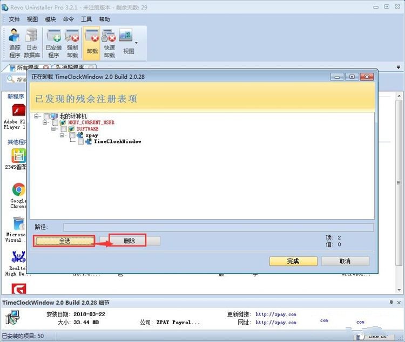
Task: Click the installer icon in details panel
Action: (12, 318)
